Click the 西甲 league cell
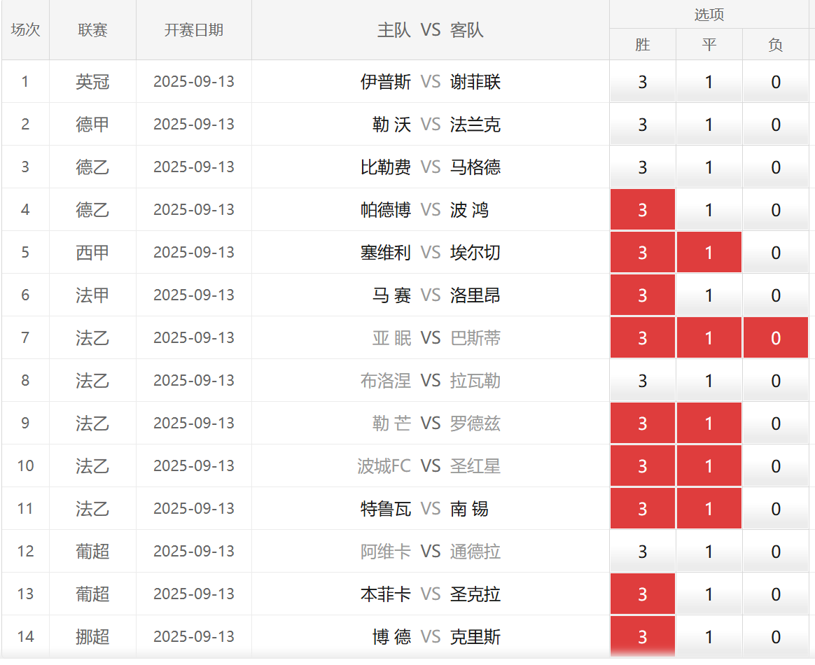The width and height of the screenshot is (815, 665). pyautogui.click(x=92, y=252)
